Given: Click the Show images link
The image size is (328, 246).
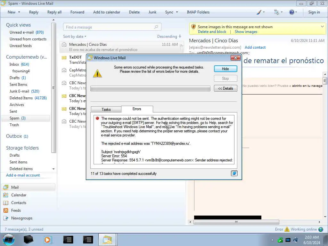Looking at the screenshot, I should click(246, 32).
